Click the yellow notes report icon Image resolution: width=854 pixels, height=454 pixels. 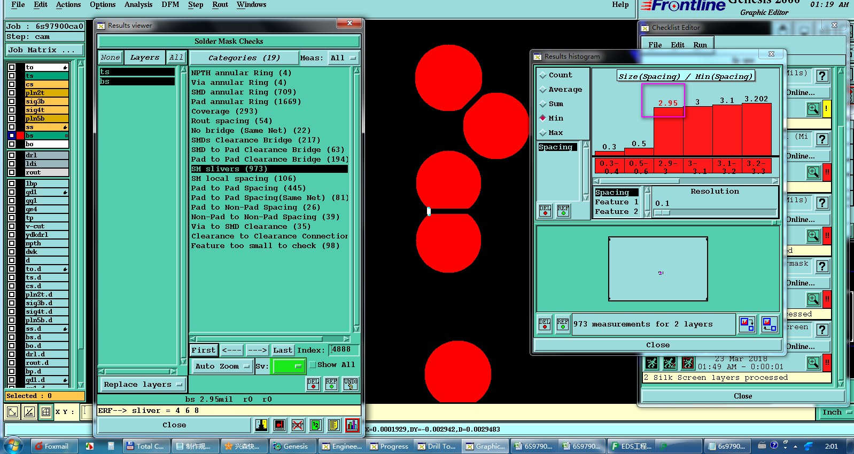coord(334,425)
